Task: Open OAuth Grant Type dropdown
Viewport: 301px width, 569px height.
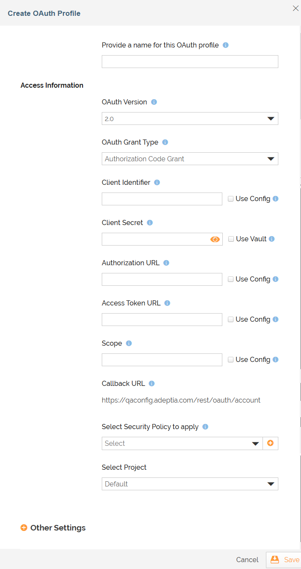Action: 190,159
